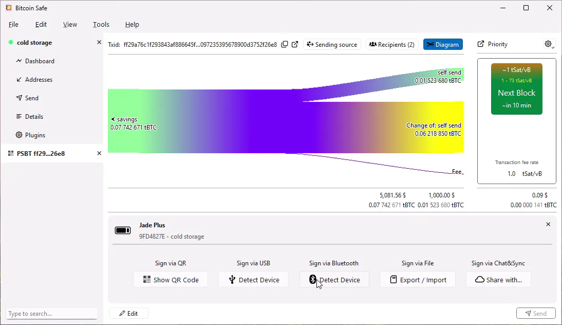562x325 pixels.
Task: Click Show QR Code button
Action: (171, 280)
